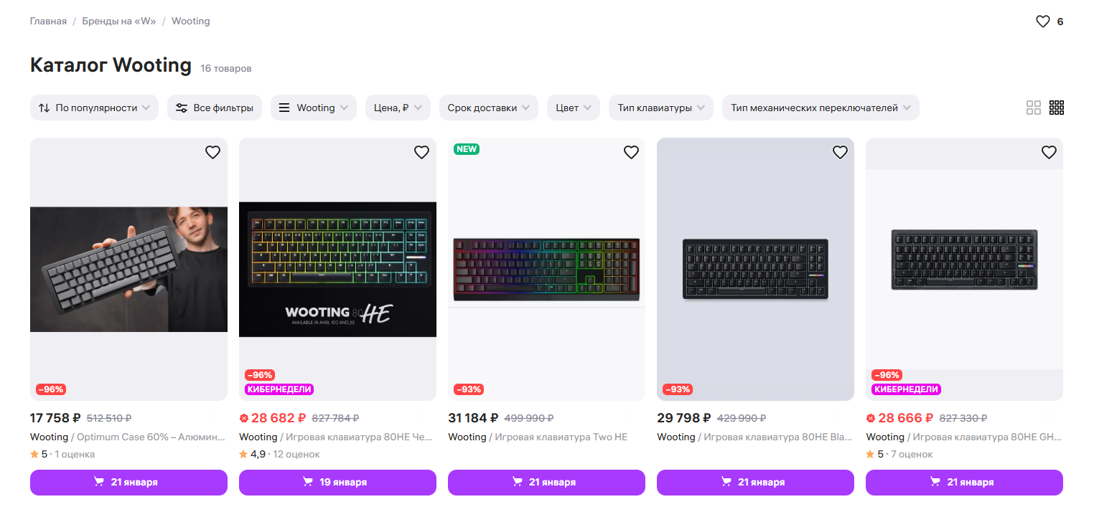Open the Цвет color filter
This screenshot has height=512, width=1094.
574,108
